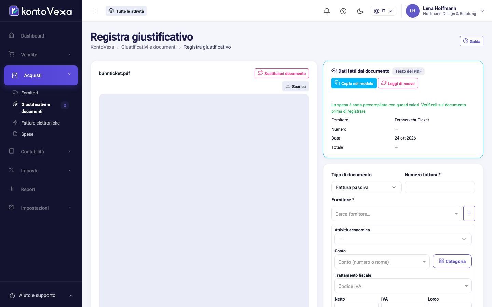Click Sostituisci documento button

pos(282,73)
